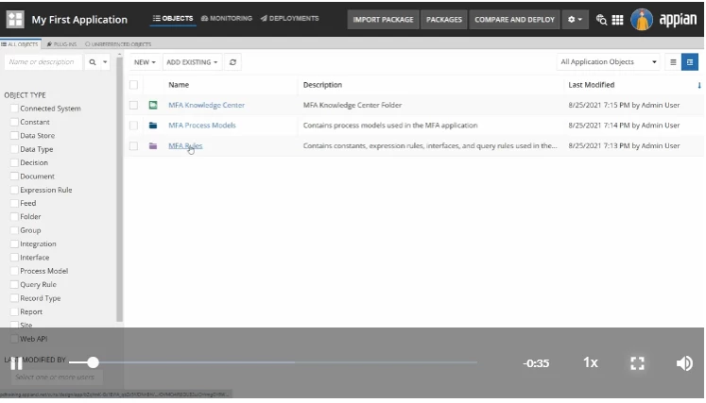Click the Packages button
Image resolution: width=706 pixels, height=403 pixels.
pyautogui.click(x=444, y=20)
